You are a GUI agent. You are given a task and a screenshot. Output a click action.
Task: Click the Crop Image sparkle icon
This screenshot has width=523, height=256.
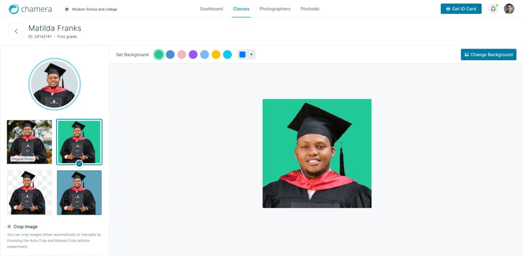click(9, 227)
